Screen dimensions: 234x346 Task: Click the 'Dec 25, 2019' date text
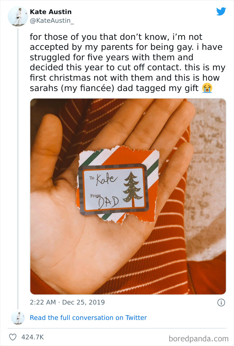(84, 302)
